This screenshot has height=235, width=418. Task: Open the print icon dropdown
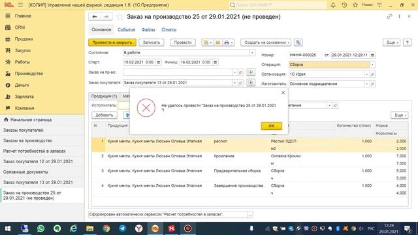229,42
